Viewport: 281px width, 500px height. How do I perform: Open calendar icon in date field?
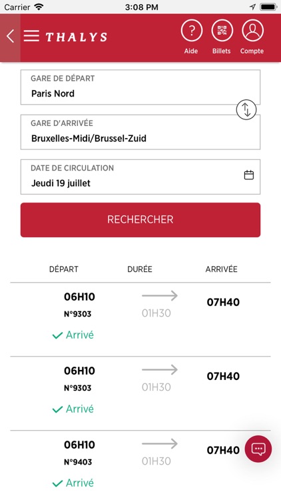(x=249, y=175)
